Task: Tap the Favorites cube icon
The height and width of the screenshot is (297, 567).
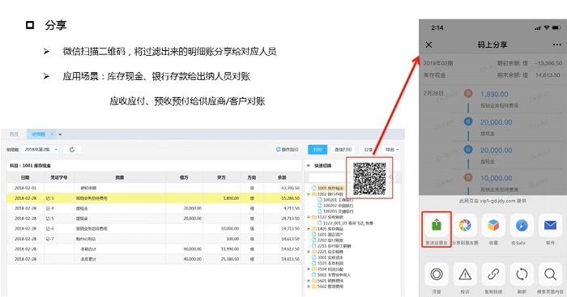Action: click(493, 226)
